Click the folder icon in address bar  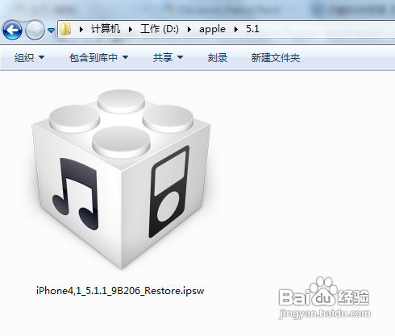pyautogui.click(x=65, y=29)
